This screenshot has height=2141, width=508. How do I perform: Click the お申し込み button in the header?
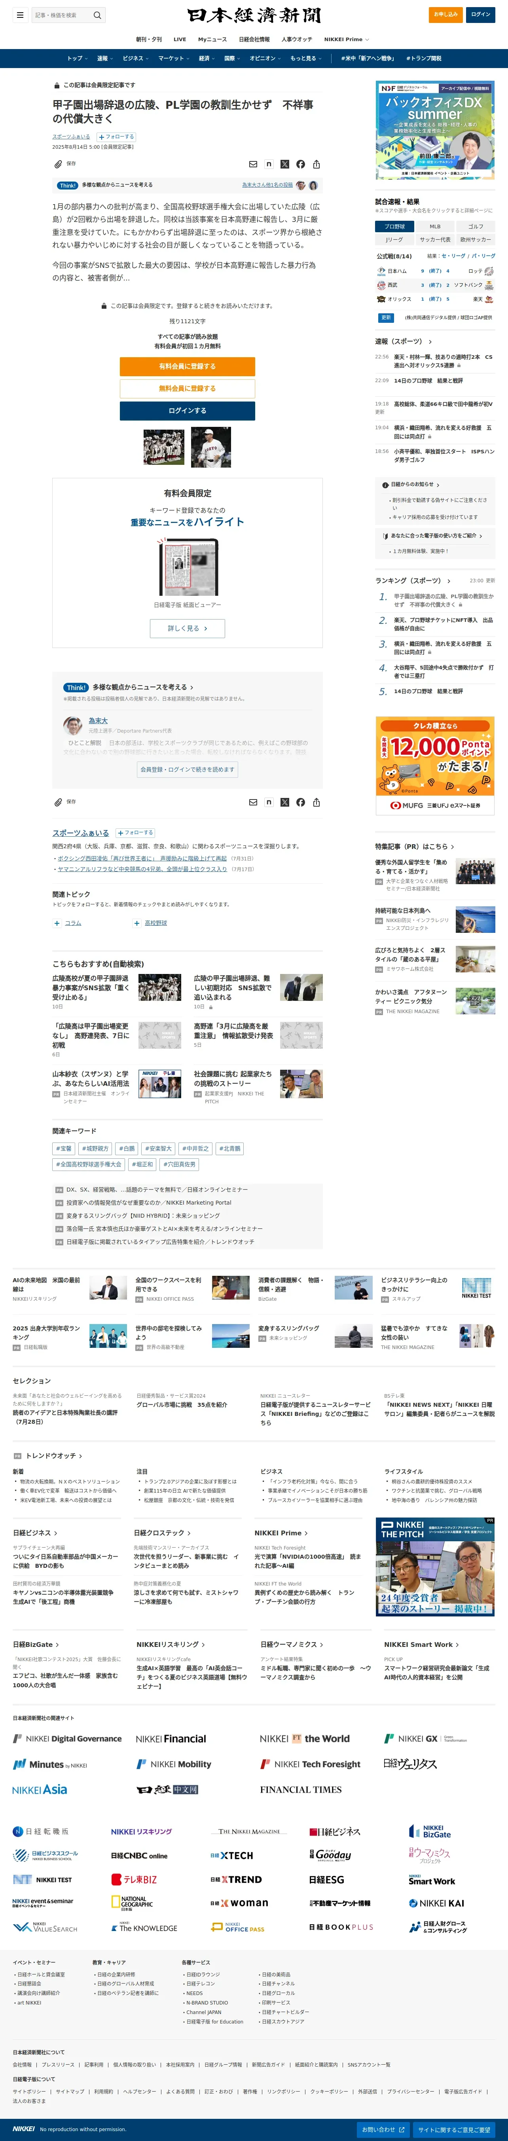(446, 15)
